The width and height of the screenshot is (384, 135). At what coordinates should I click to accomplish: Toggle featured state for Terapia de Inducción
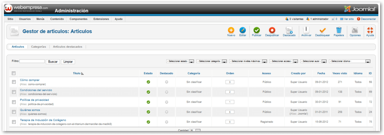(167, 122)
